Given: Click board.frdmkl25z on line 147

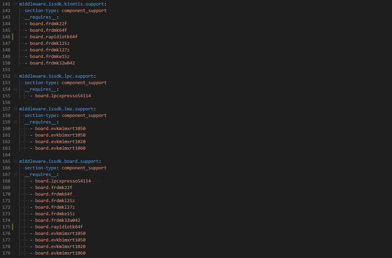Looking at the screenshot, I should click(x=50, y=43).
